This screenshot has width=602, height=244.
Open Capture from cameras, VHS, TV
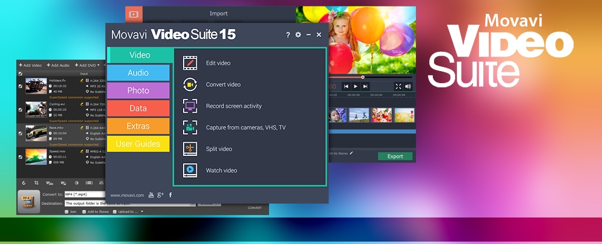(234, 128)
